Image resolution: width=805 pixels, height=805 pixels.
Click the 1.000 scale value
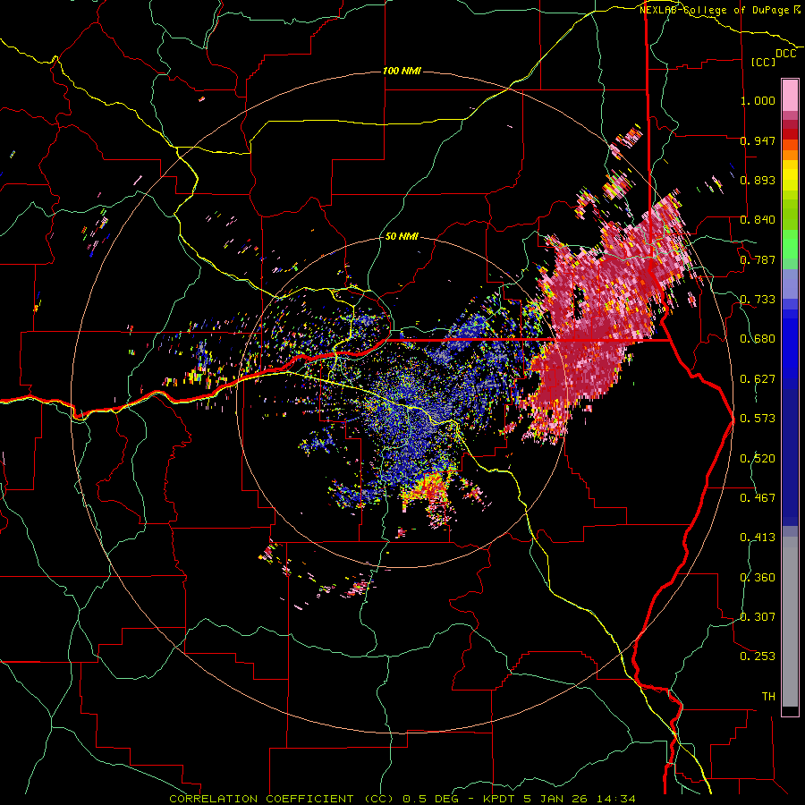(758, 100)
